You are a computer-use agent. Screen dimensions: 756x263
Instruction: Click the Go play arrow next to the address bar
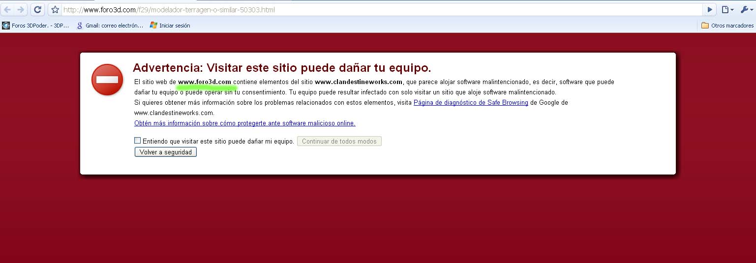click(x=710, y=9)
